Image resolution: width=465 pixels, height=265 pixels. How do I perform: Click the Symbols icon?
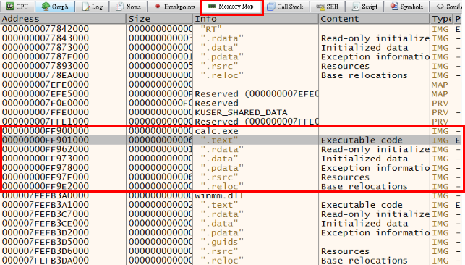click(394, 7)
